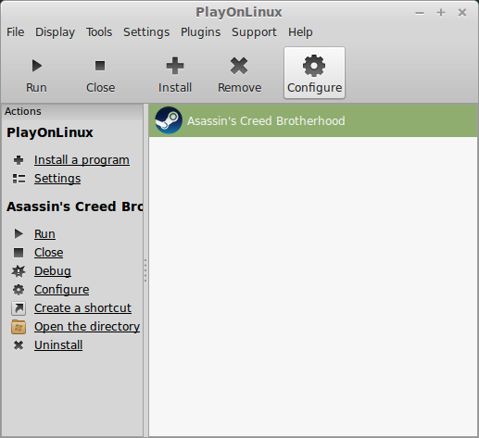
Task: Click the Close stop icon in the toolbar
Action: pyautogui.click(x=100, y=66)
